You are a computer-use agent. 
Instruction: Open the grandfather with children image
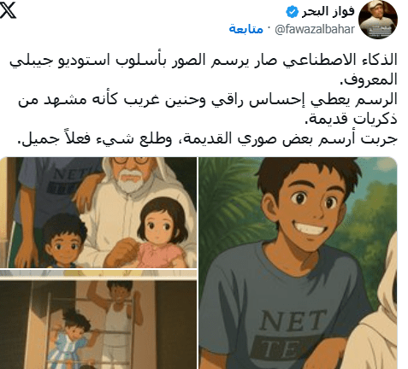(98, 213)
